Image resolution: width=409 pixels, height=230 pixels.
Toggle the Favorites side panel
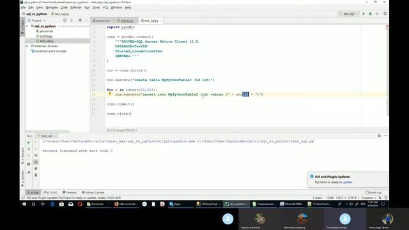[23, 179]
